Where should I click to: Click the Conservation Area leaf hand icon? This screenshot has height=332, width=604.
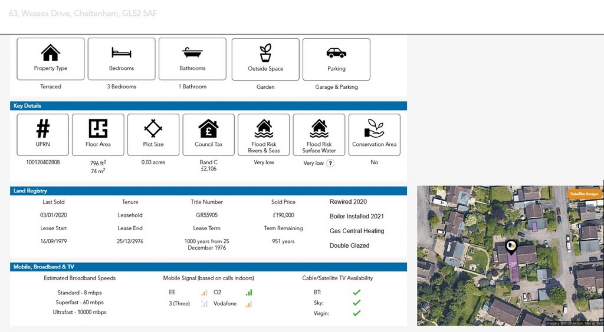(374, 128)
